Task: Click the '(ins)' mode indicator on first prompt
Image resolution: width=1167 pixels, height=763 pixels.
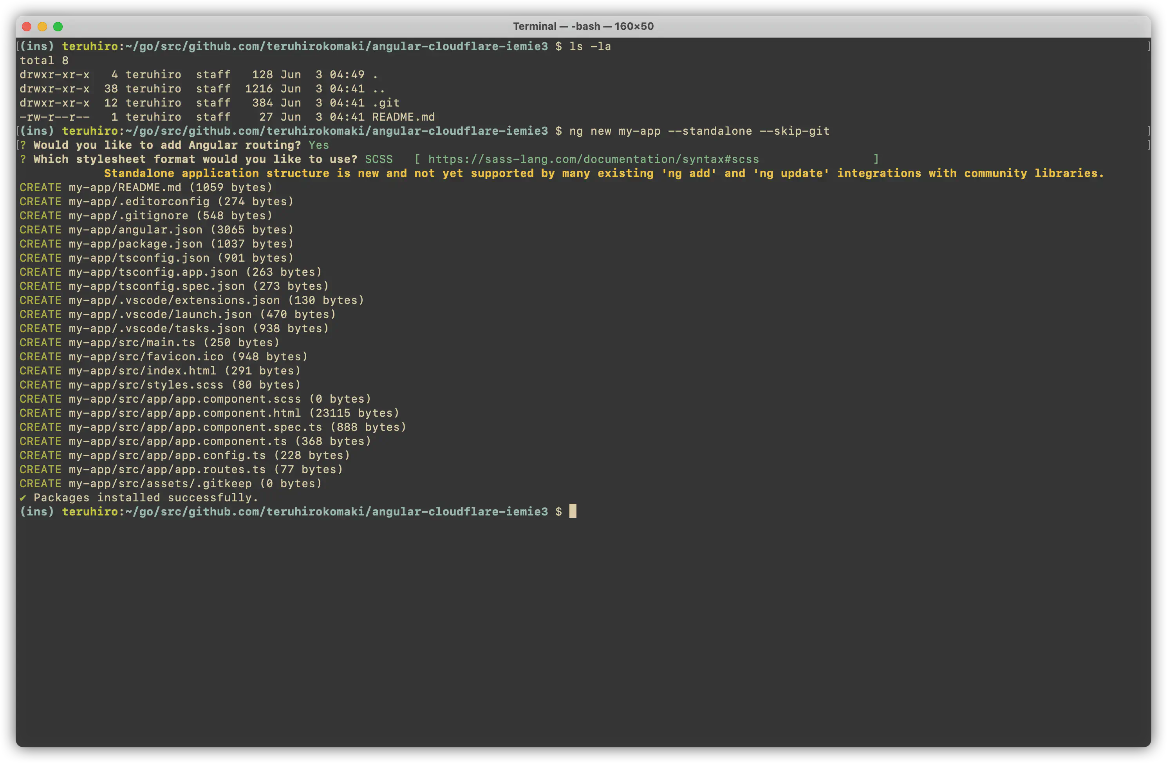Action: coord(37,47)
